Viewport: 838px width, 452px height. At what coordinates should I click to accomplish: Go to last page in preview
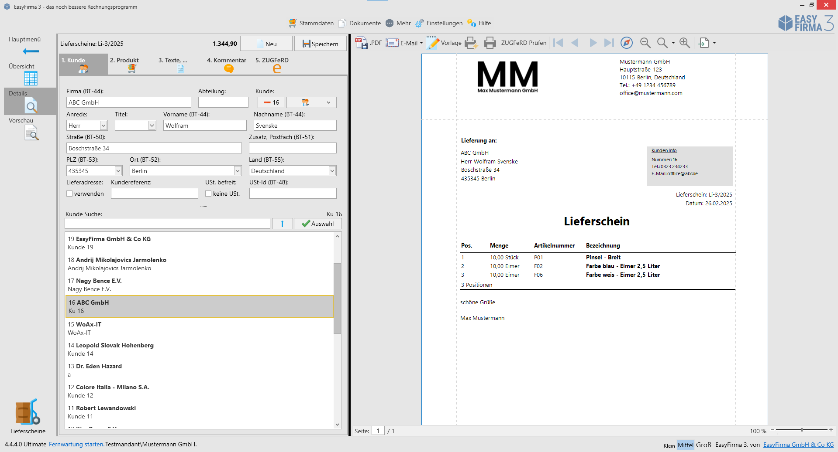pos(609,43)
